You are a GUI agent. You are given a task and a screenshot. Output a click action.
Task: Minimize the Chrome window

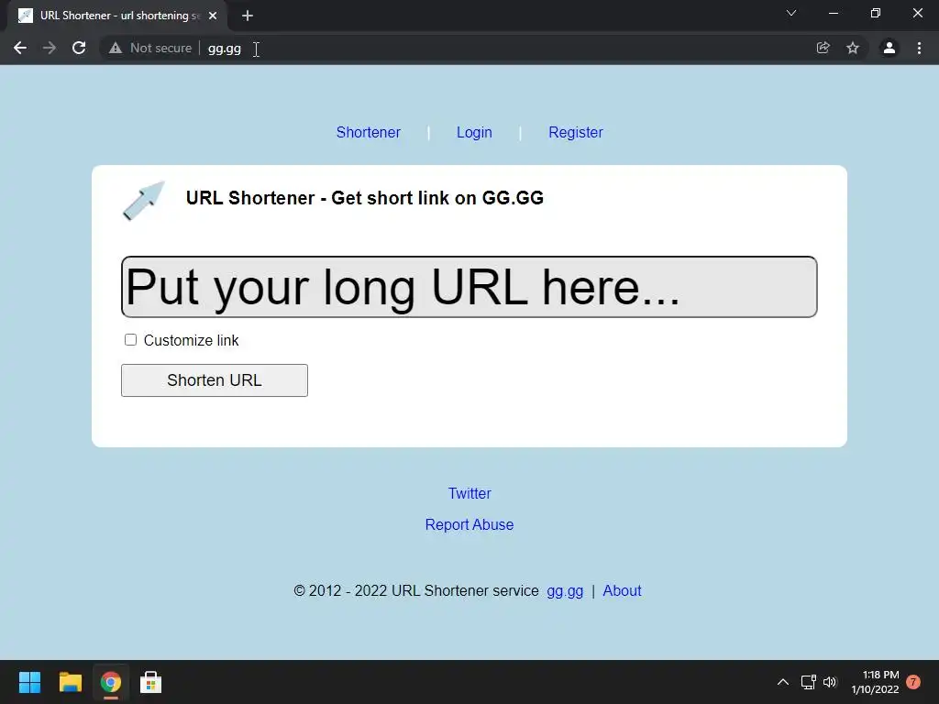(x=833, y=13)
